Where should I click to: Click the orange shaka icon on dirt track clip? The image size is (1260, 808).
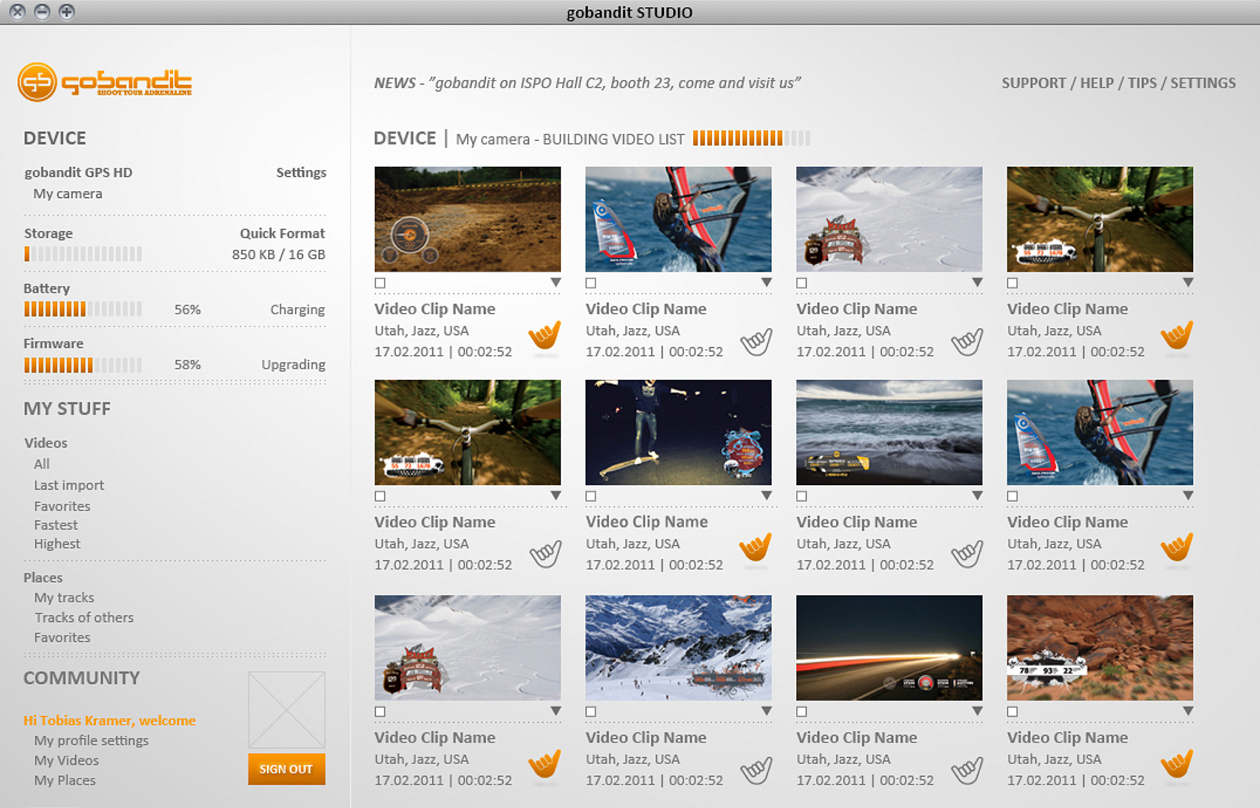pyautogui.click(x=545, y=335)
